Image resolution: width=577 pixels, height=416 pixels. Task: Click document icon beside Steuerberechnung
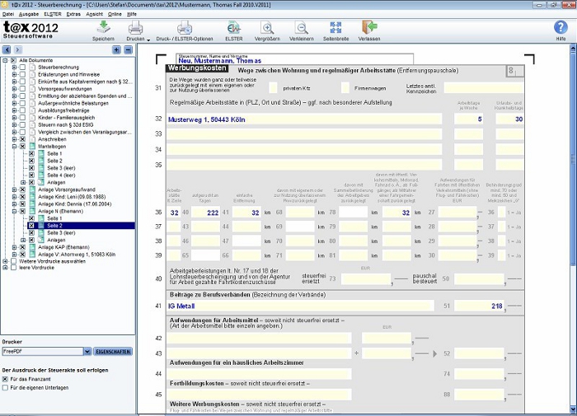point(32,68)
